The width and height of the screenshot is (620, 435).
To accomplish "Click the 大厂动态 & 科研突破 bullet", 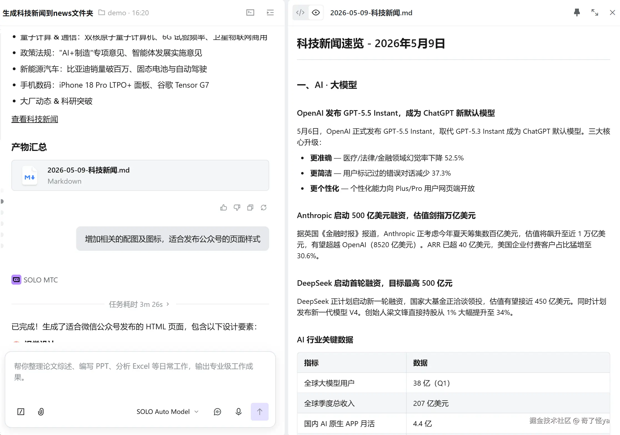I will (x=56, y=101).
